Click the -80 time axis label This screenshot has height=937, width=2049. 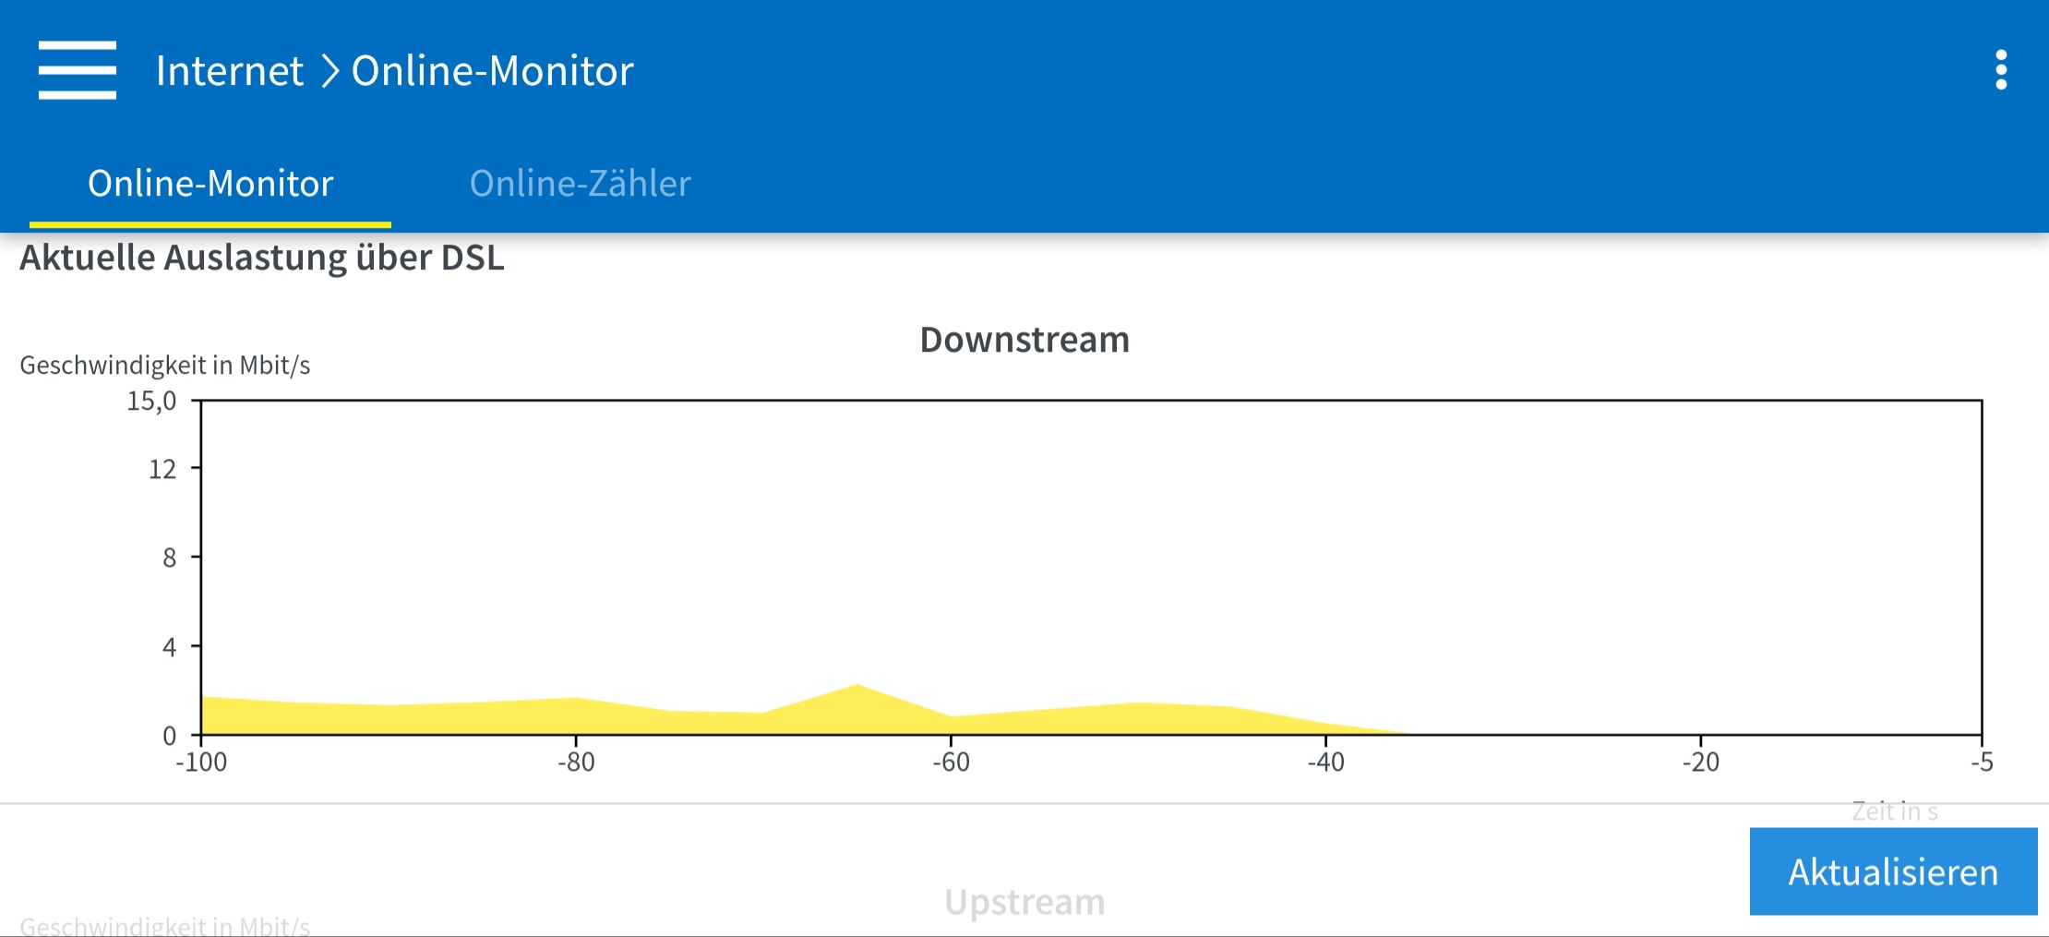[576, 763]
